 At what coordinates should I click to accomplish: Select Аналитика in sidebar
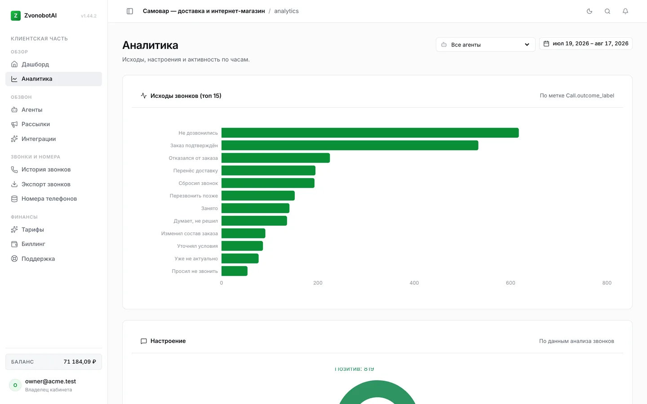click(53, 79)
